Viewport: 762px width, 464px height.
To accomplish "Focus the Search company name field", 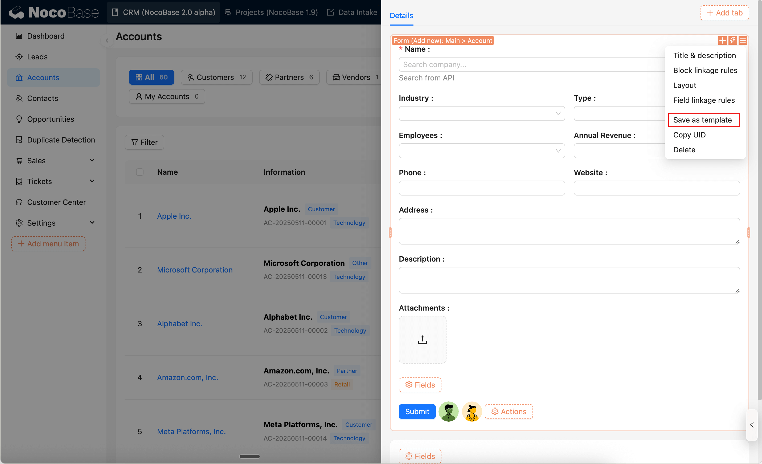I will [x=532, y=64].
